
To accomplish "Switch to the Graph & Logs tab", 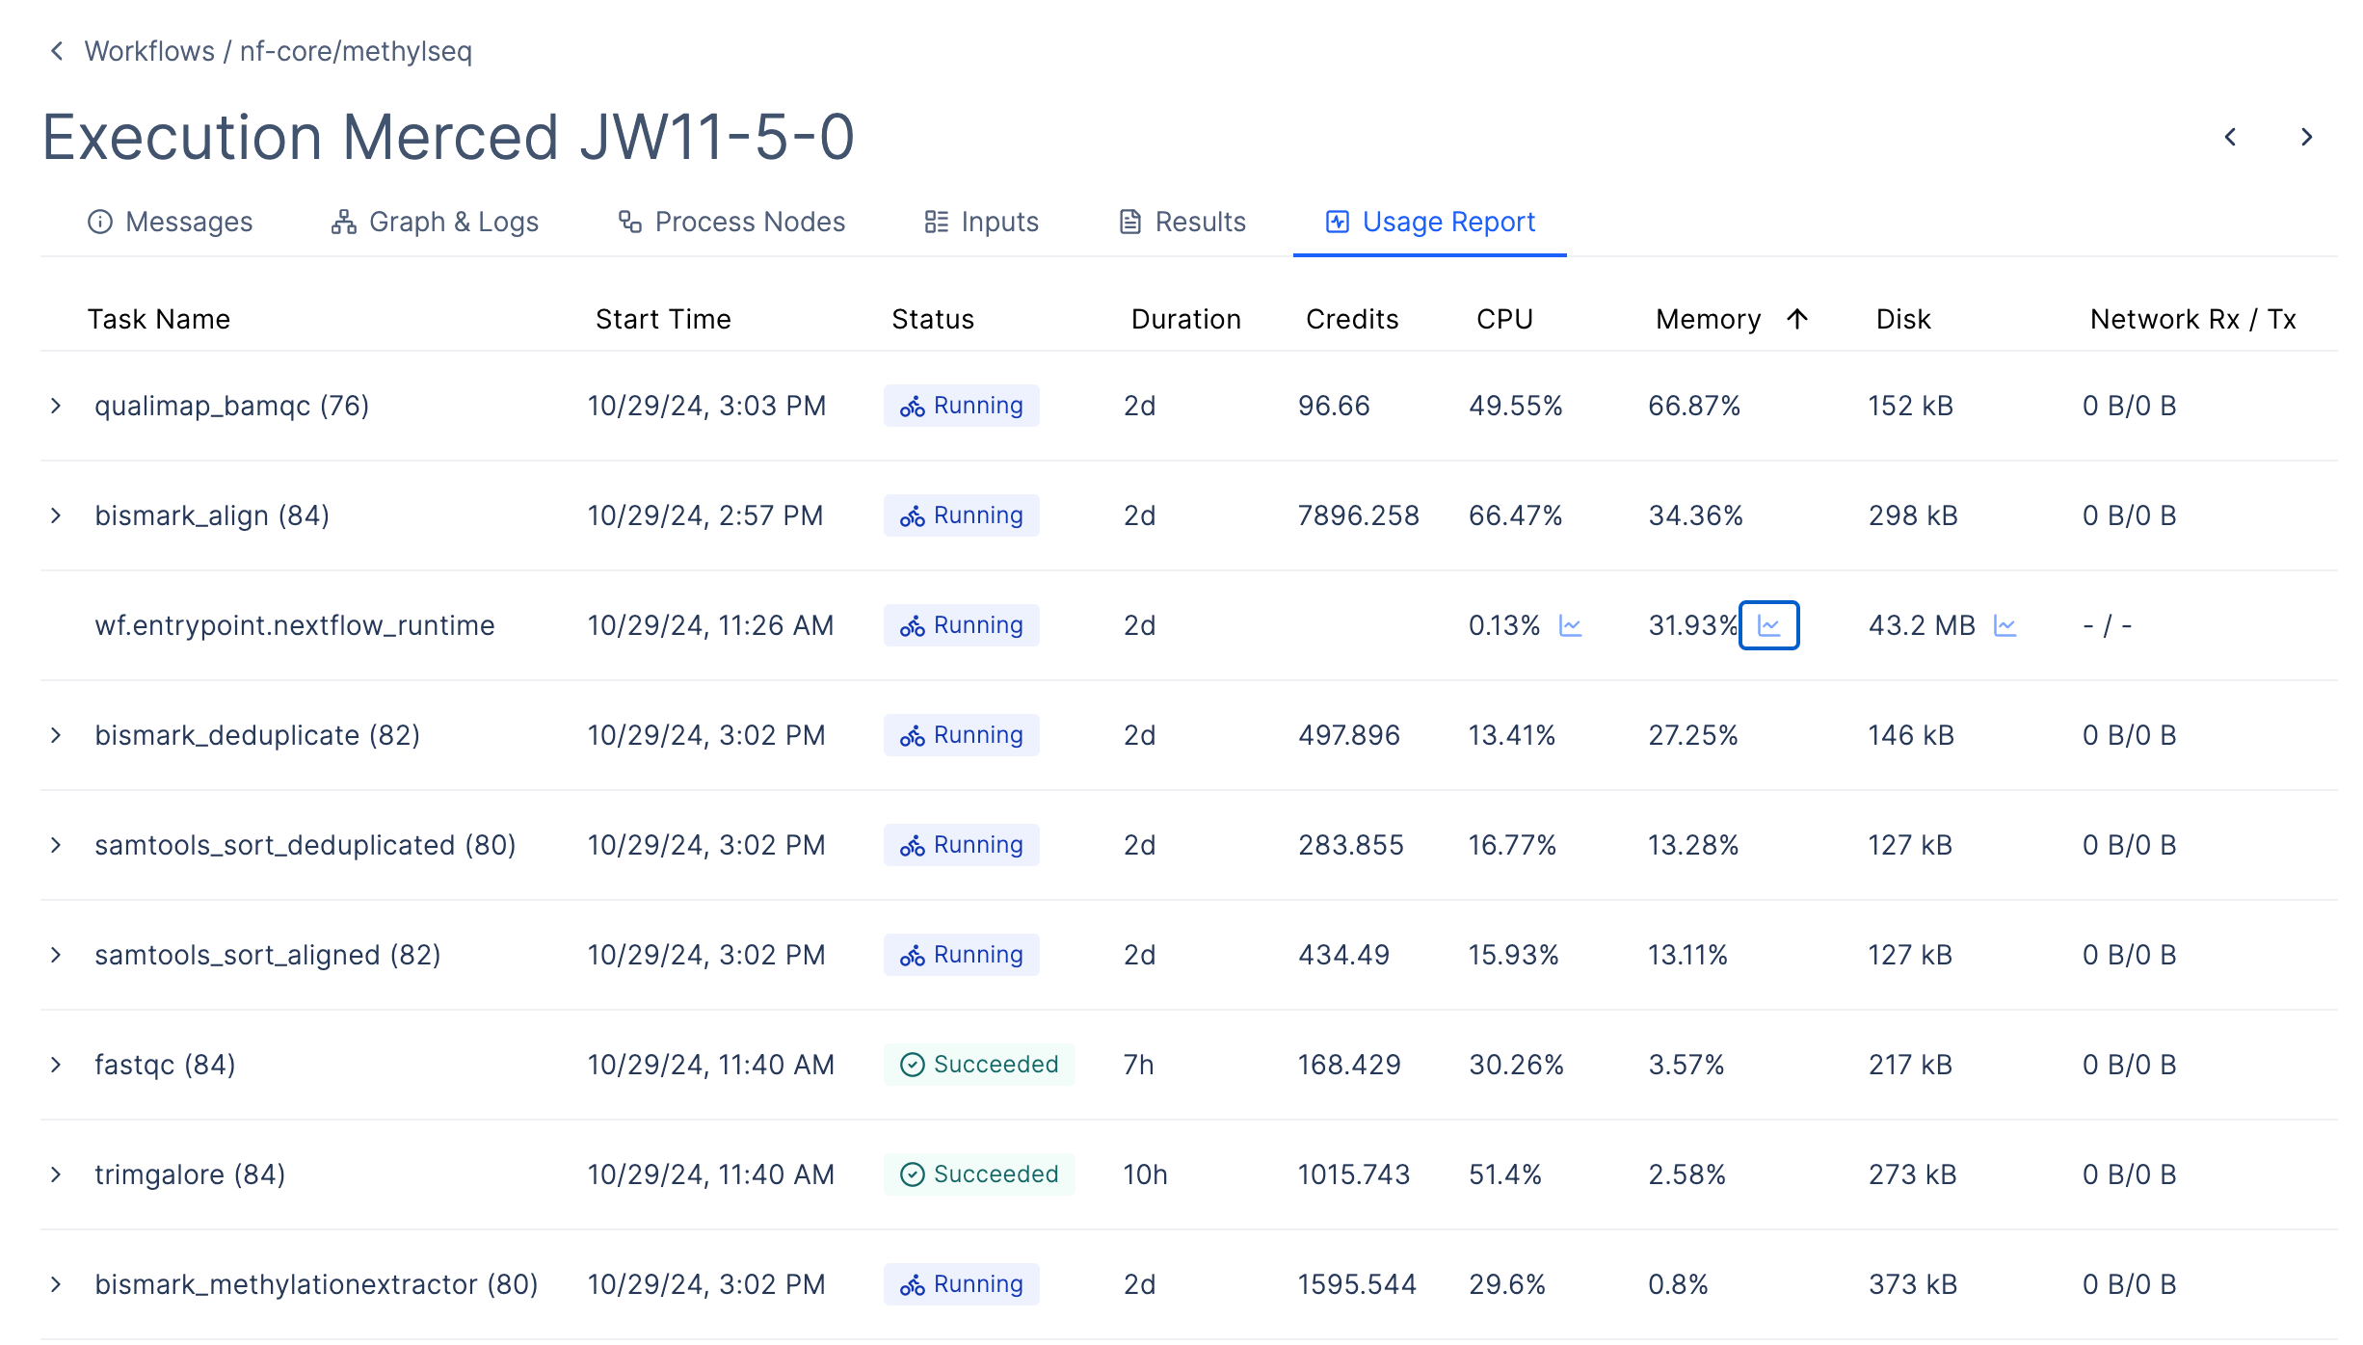I will coord(435,222).
